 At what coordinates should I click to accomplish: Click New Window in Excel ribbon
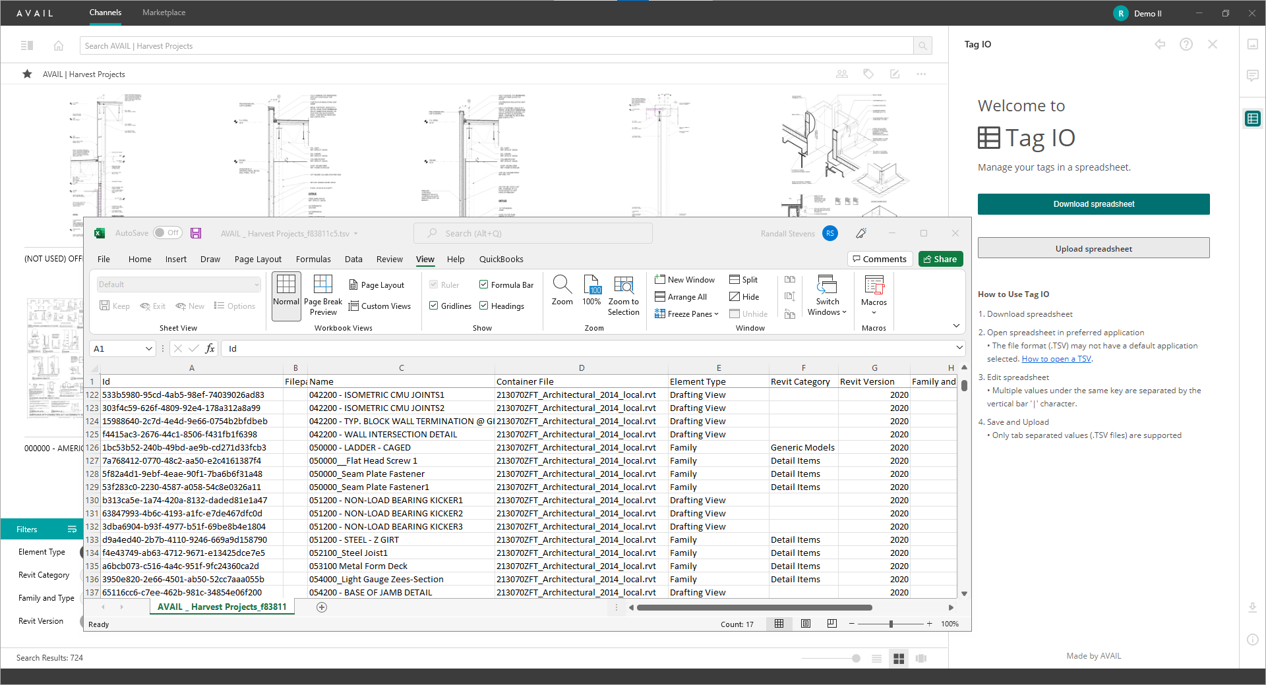(x=684, y=280)
